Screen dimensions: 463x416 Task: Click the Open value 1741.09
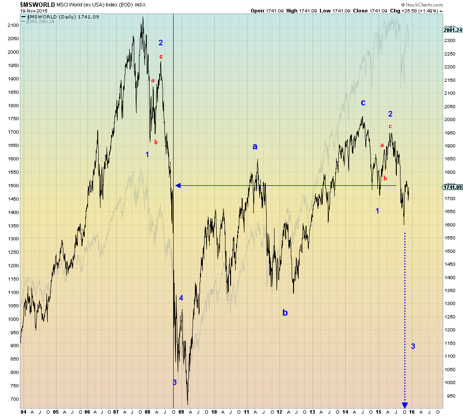(x=275, y=11)
